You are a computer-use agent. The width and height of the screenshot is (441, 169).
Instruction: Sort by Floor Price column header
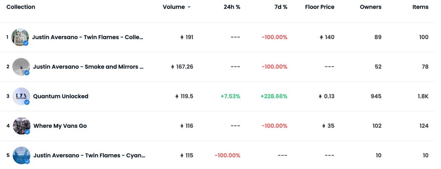tap(320, 7)
